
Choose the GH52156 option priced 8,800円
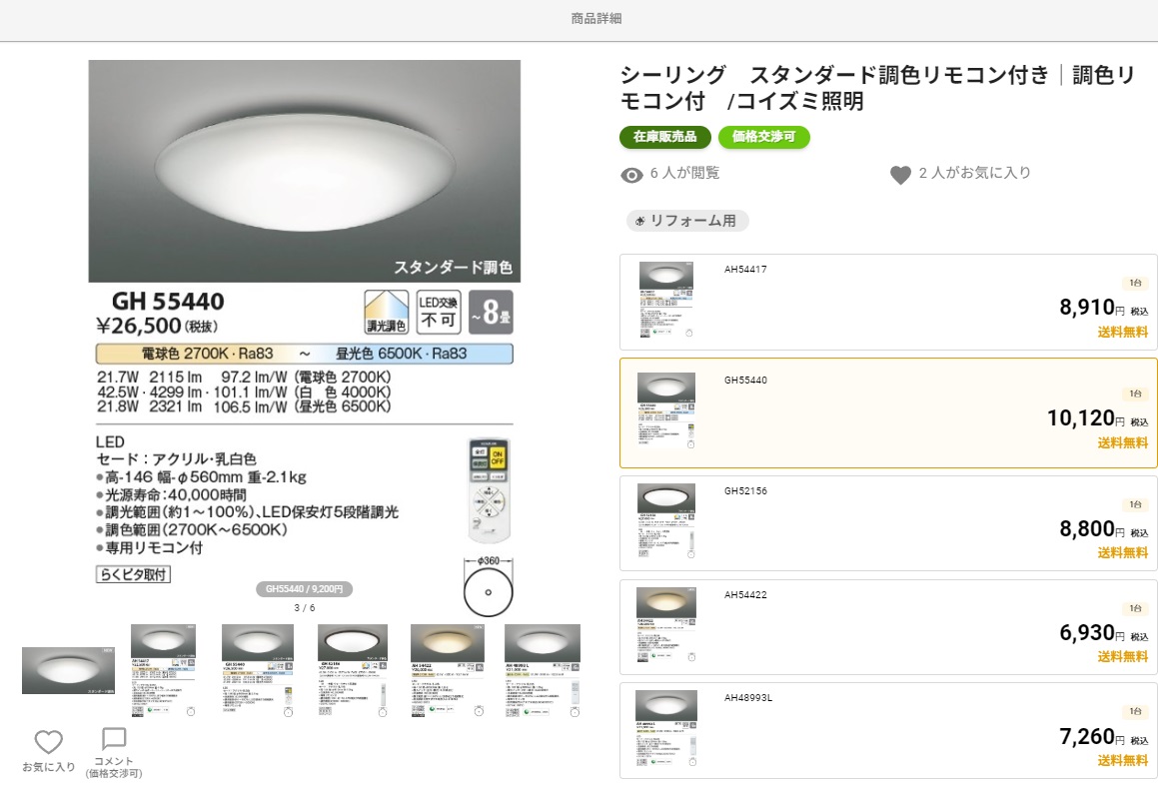coord(888,523)
